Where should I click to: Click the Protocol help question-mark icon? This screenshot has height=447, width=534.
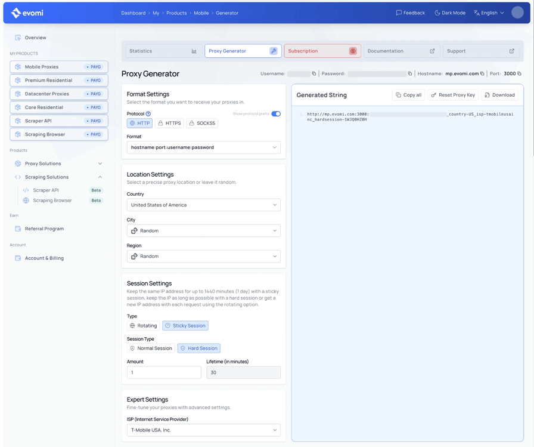pos(148,114)
